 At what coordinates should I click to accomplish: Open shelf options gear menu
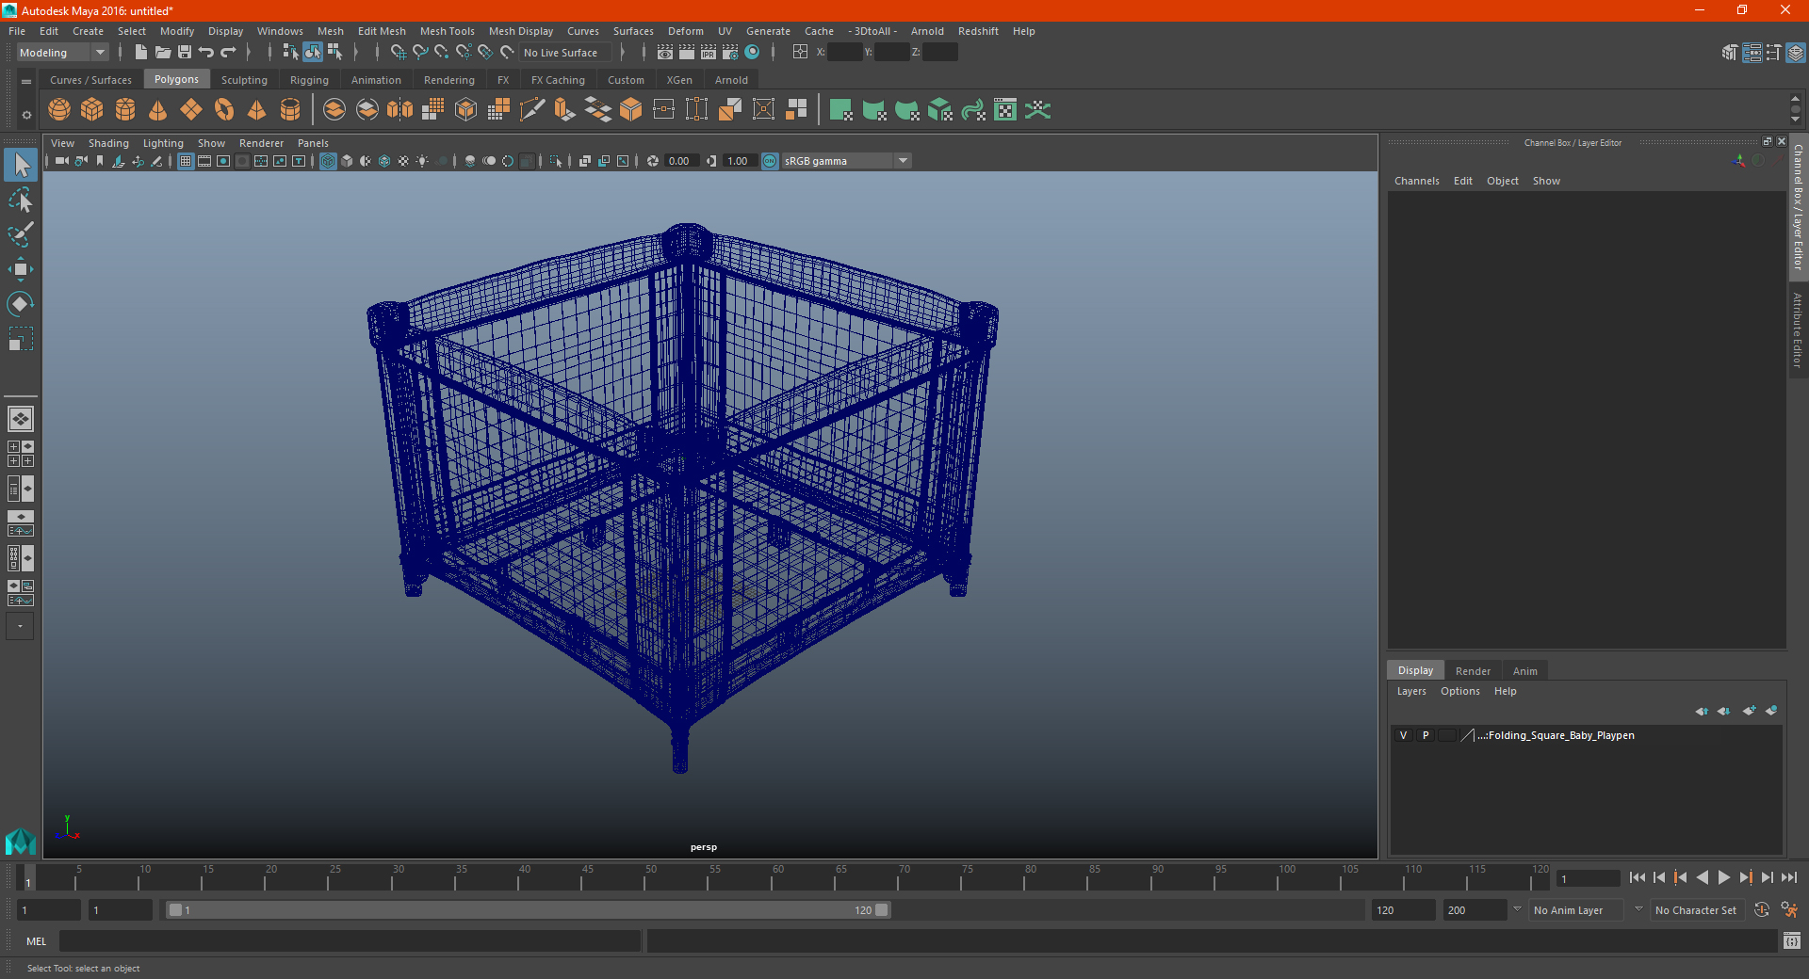pos(26,115)
